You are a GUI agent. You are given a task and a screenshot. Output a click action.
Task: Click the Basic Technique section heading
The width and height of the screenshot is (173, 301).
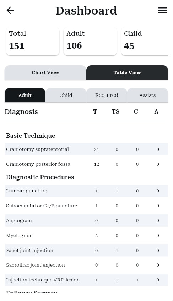(31, 136)
